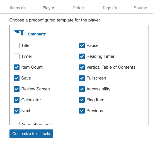
Task: Turn off Vertical Table of Contents
Action: [x=82, y=67]
